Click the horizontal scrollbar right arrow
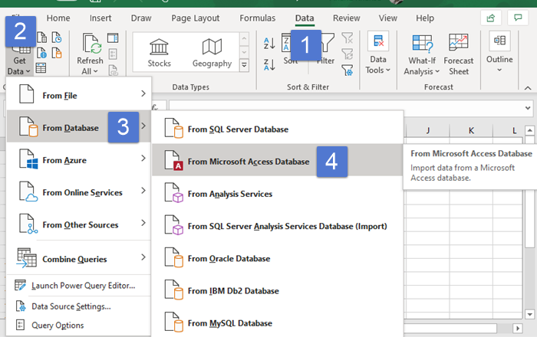The image size is (537, 337). [x=518, y=329]
